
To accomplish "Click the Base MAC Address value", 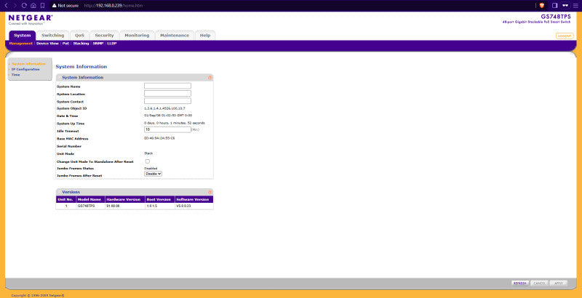I will 159,138.
